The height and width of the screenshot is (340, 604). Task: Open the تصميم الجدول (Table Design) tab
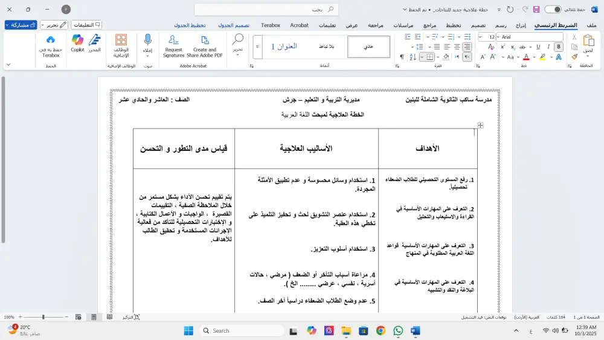pyautogui.click(x=233, y=25)
